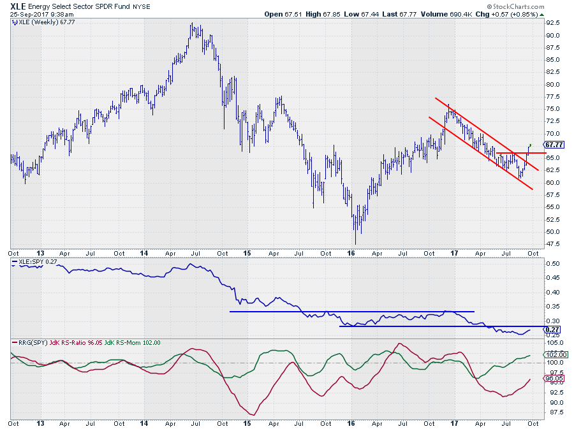Click the 105.0 RRG axis label
The image size is (574, 429).
click(555, 343)
